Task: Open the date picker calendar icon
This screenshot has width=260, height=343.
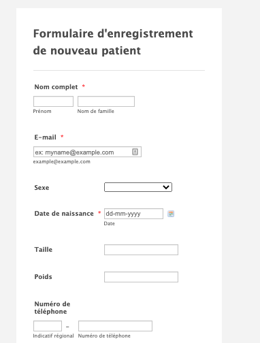Action: pos(171,214)
